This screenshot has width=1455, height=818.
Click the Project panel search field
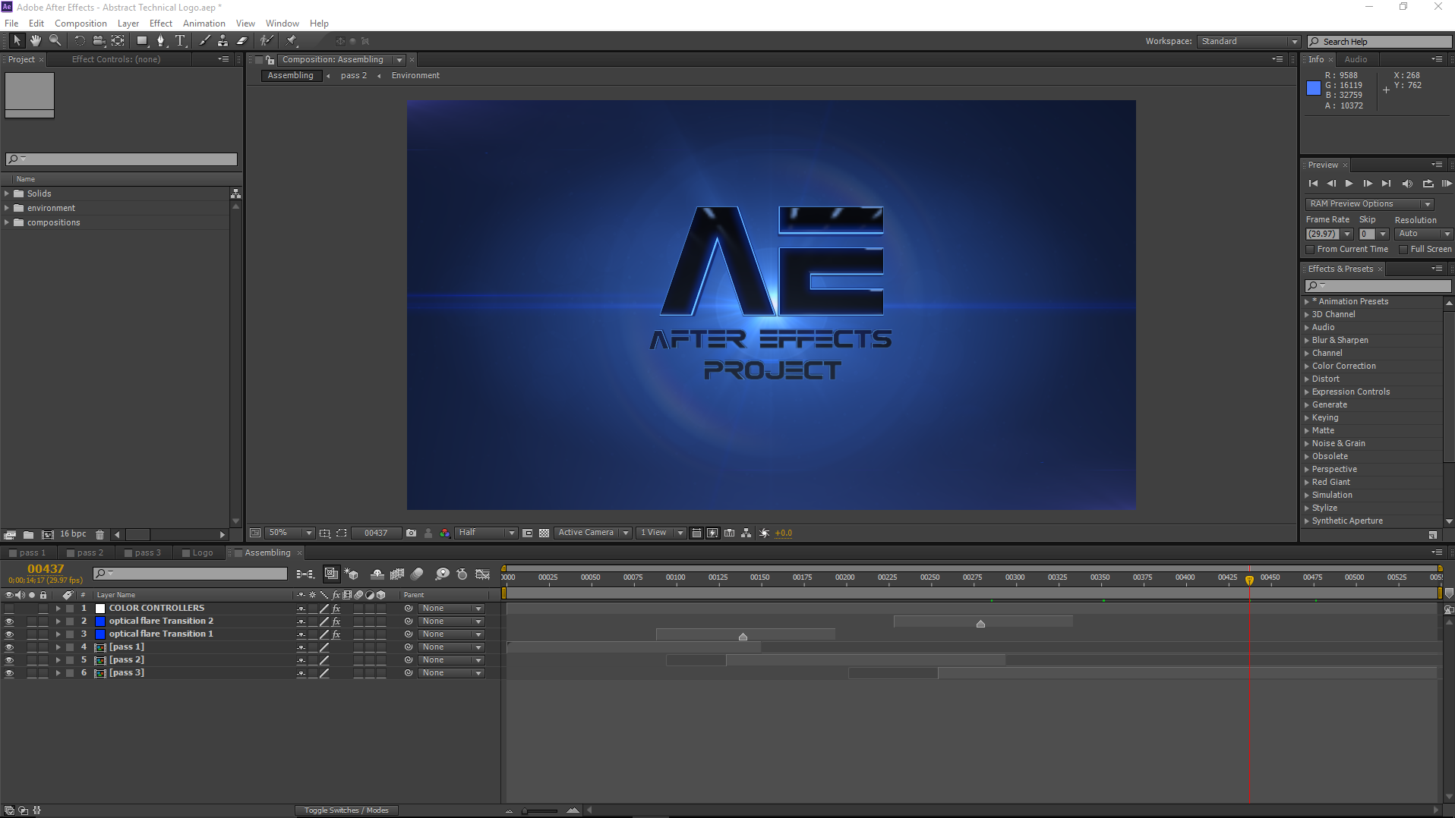tap(122, 159)
